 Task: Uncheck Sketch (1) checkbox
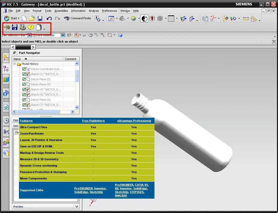point(24,74)
